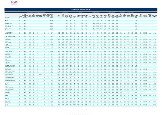162x115 pixels.
Task: Click the 'Price/Earnings ratio' section header
Action: 111,12
